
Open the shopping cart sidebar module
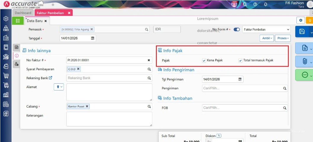[6, 76]
